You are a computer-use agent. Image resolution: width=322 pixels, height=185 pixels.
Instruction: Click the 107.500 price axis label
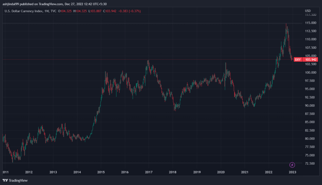click(x=310, y=48)
